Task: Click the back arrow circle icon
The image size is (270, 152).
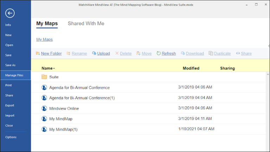Action: pyautogui.click(x=10, y=13)
